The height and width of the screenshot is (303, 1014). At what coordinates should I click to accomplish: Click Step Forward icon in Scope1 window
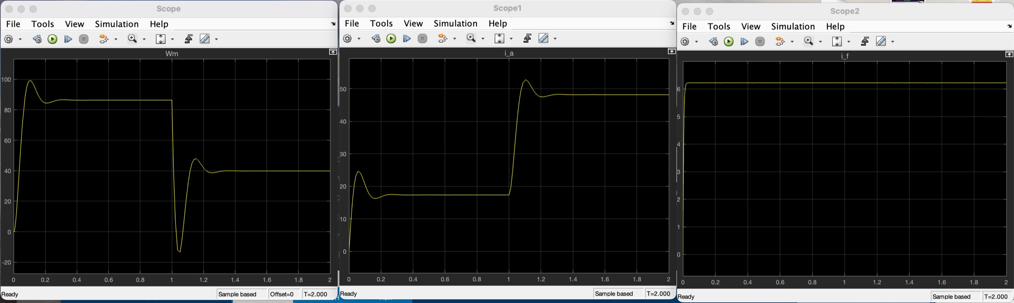pyautogui.click(x=407, y=39)
